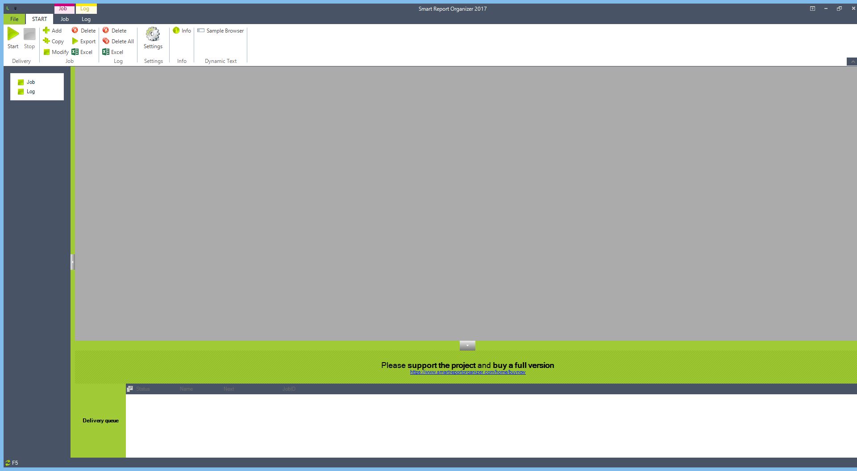This screenshot has height=471, width=857.
Task: Click the refresh F5 icon in status bar
Action: coord(8,463)
